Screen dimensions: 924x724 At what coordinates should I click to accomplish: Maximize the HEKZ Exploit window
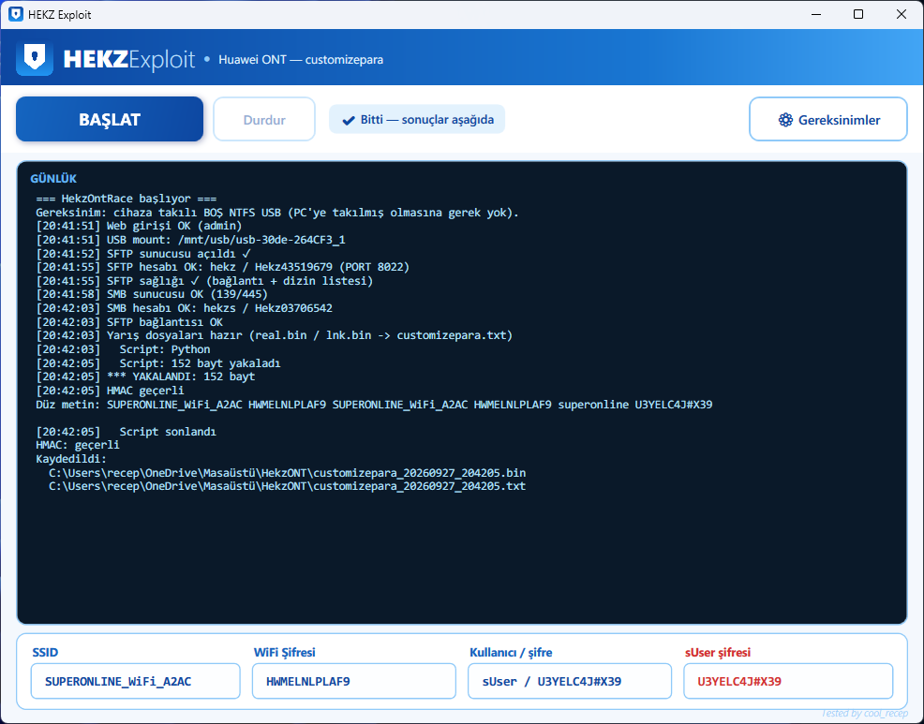click(x=858, y=14)
